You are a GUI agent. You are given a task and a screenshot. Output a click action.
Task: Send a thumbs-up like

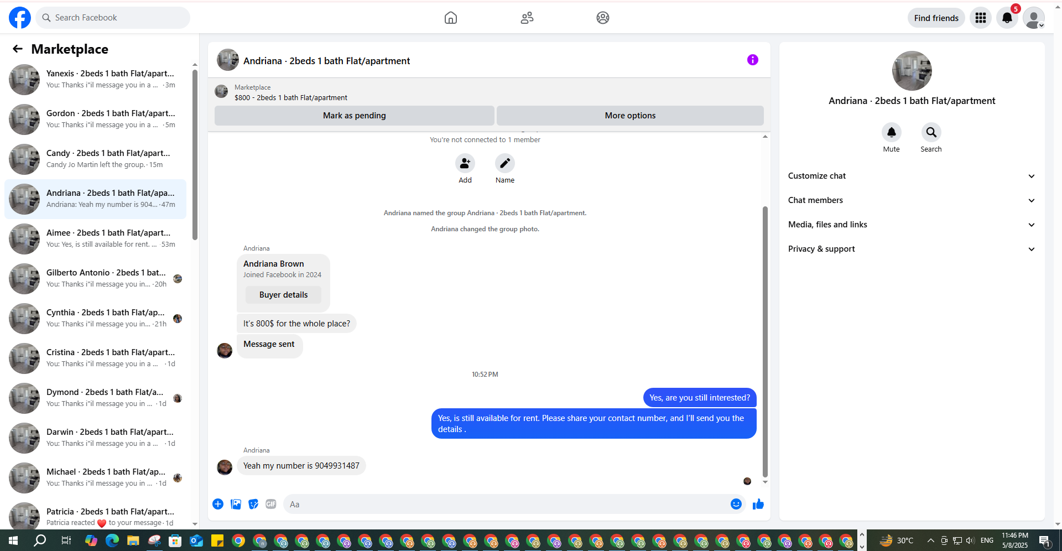pyautogui.click(x=758, y=504)
